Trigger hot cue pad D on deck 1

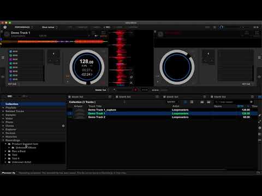pos(11,64)
